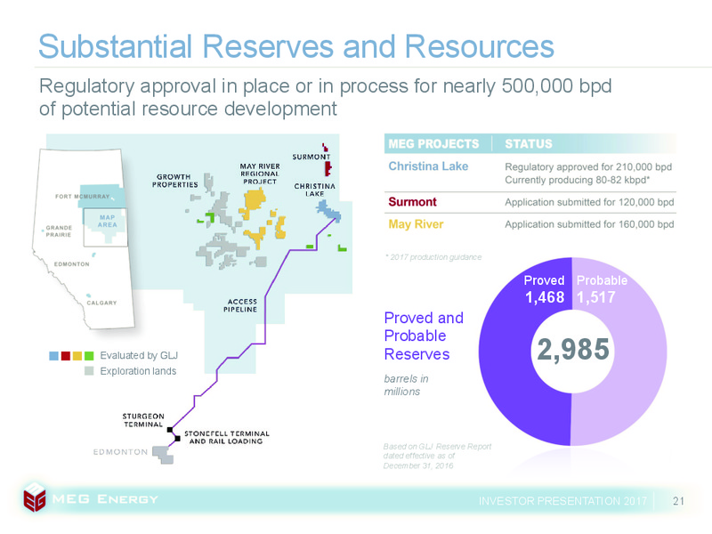Click the CHRISTINA LAKE map label
Screen dimensions: 712x534
coord(315,190)
